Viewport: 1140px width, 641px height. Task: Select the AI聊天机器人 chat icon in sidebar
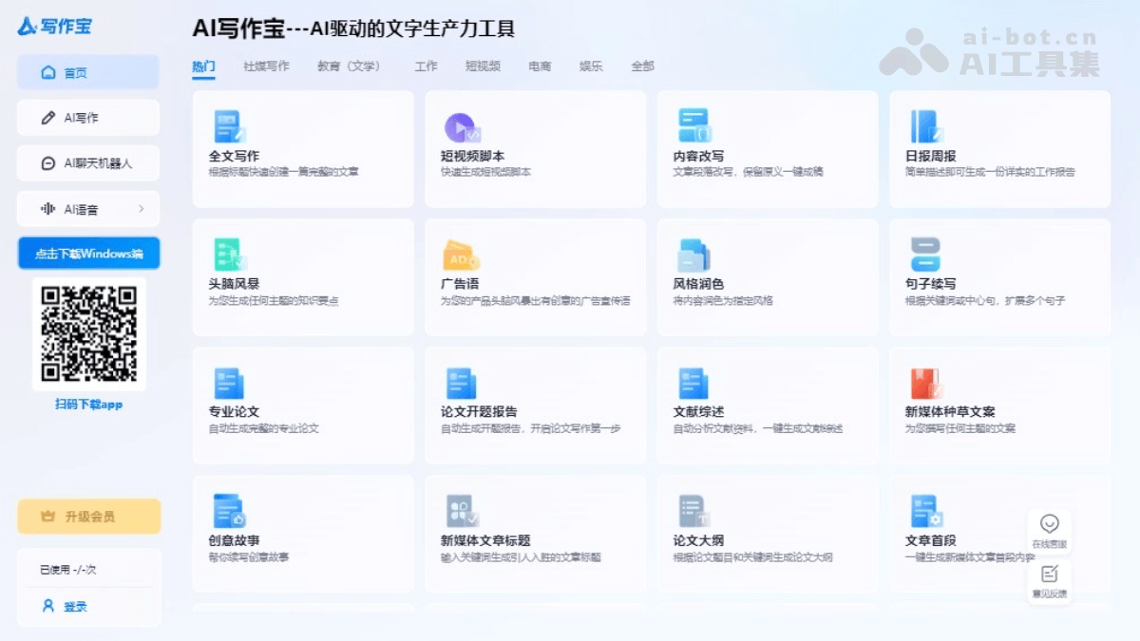(47, 162)
